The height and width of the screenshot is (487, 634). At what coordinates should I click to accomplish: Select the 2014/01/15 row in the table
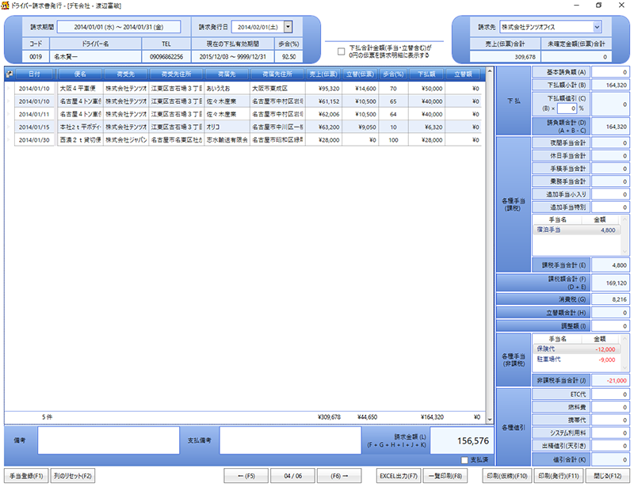(34, 127)
